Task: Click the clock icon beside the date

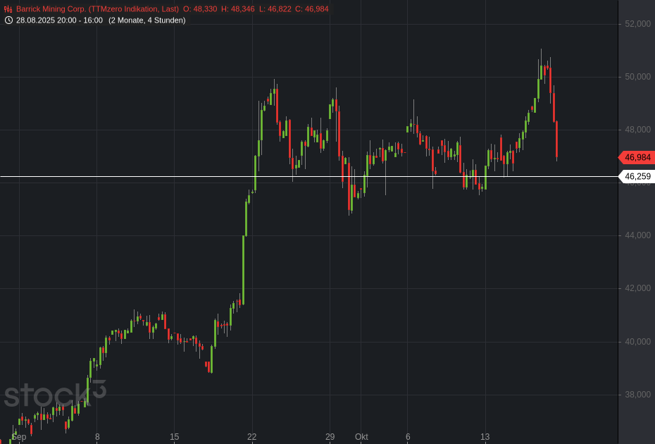Action: click(x=8, y=20)
